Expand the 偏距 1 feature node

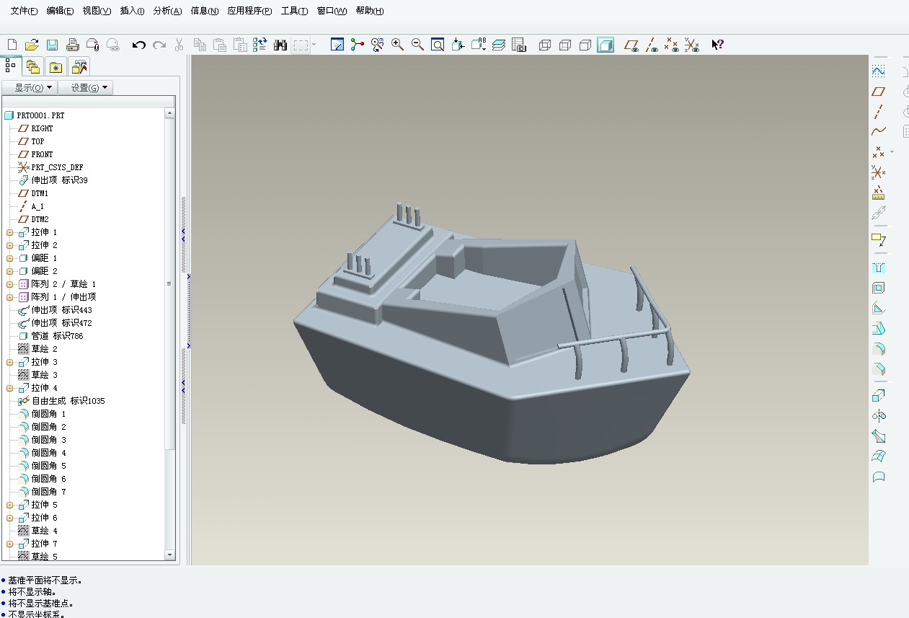tap(10, 258)
